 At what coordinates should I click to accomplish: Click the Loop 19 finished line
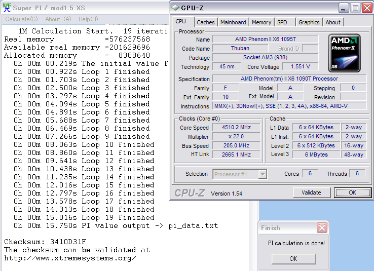[x=84, y=217]
